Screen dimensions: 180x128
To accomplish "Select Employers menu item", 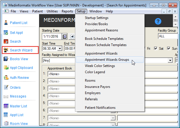I will click(110, 93).
